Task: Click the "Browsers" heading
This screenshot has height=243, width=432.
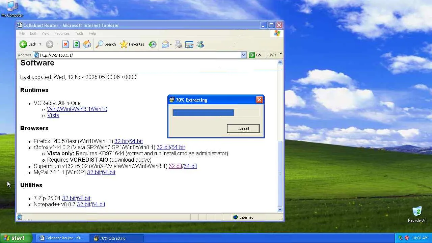Action: [34, 128]
